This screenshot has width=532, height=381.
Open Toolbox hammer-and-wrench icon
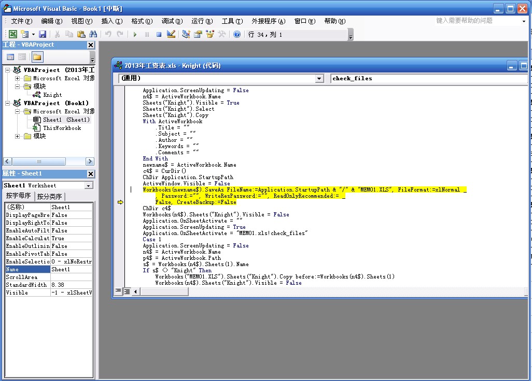222,34
